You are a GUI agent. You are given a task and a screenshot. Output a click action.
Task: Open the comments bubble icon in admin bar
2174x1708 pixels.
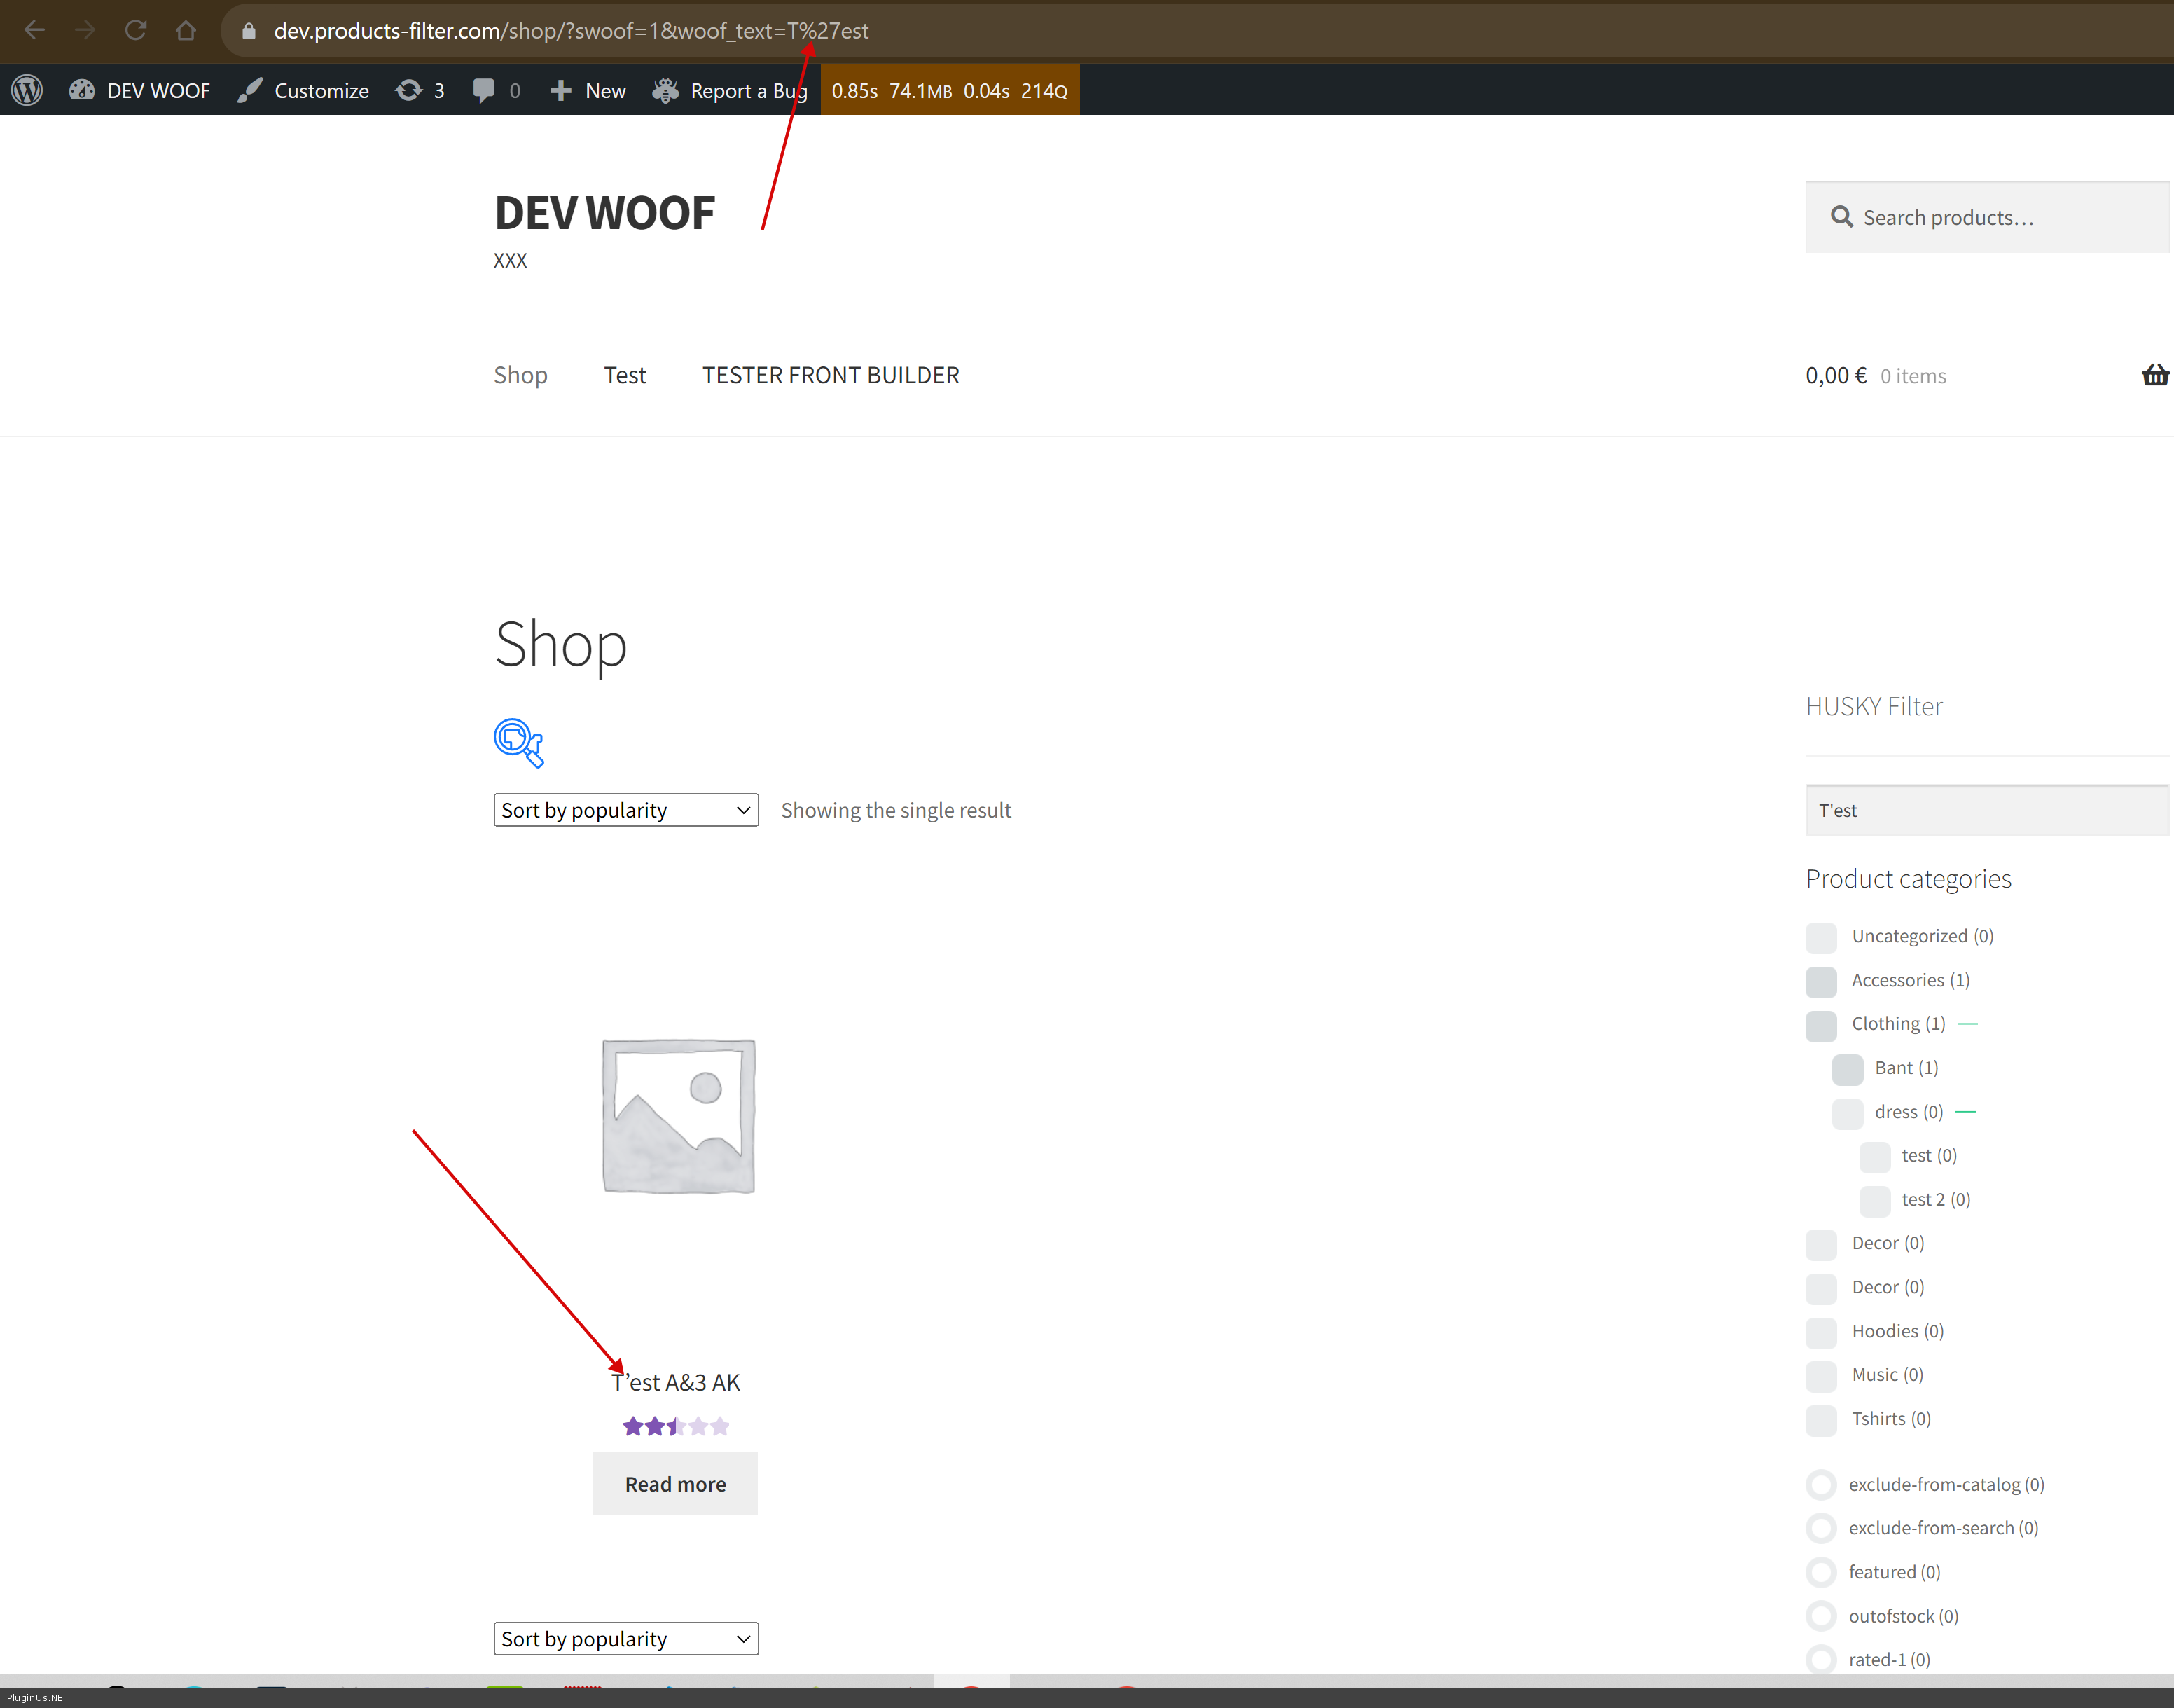click(484, 90)
